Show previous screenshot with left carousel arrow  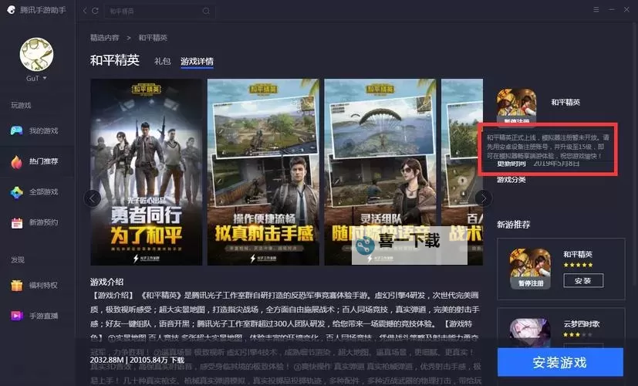93,198
